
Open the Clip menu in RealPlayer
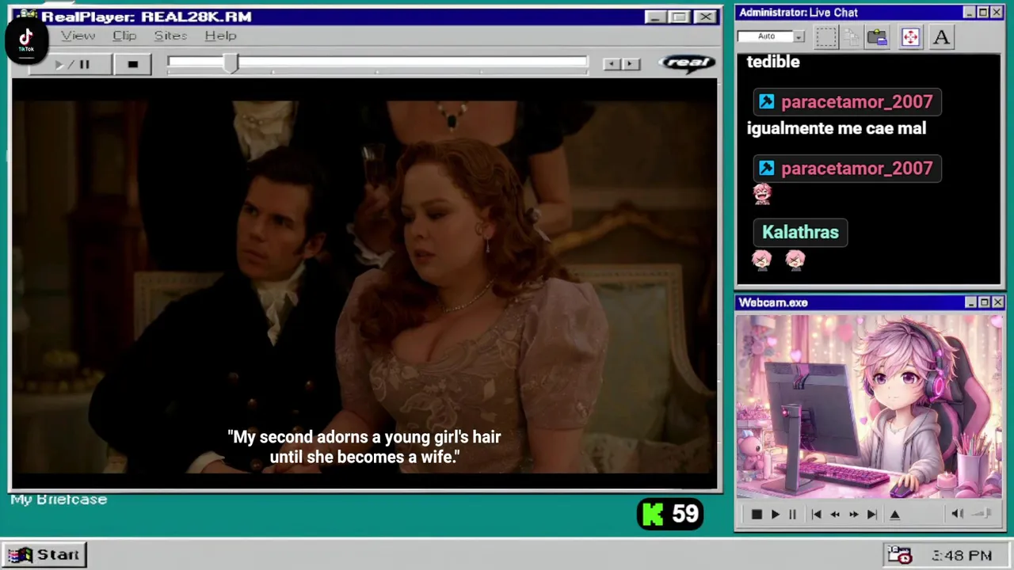pos(124,36)
